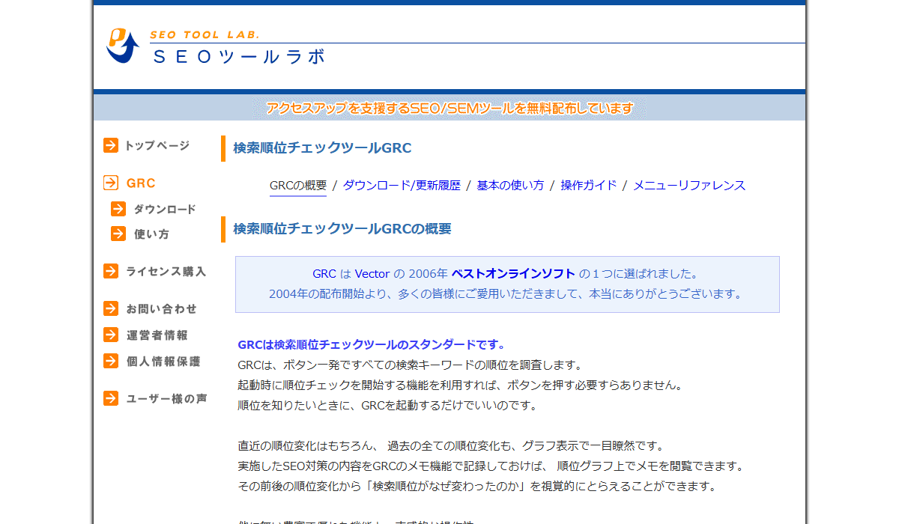899x524 pixels.
Task: Select メニューリファレンス from the navigation
Action: coord(688,185)
